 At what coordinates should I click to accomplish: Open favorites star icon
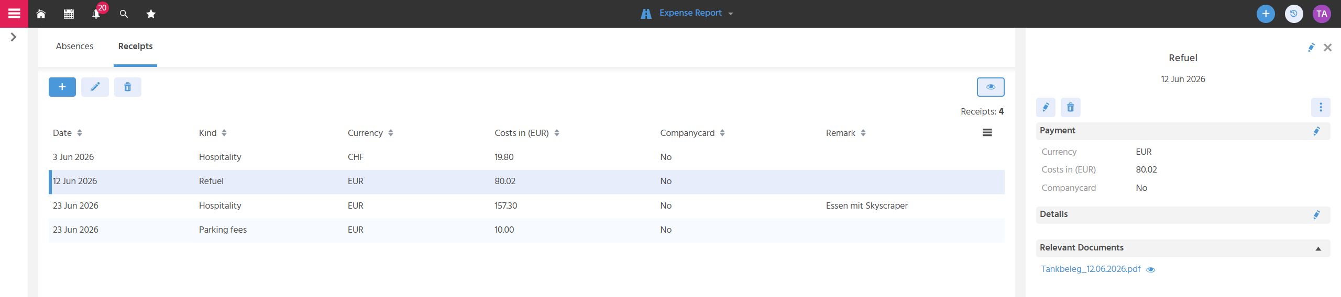[x=151, y=14]
